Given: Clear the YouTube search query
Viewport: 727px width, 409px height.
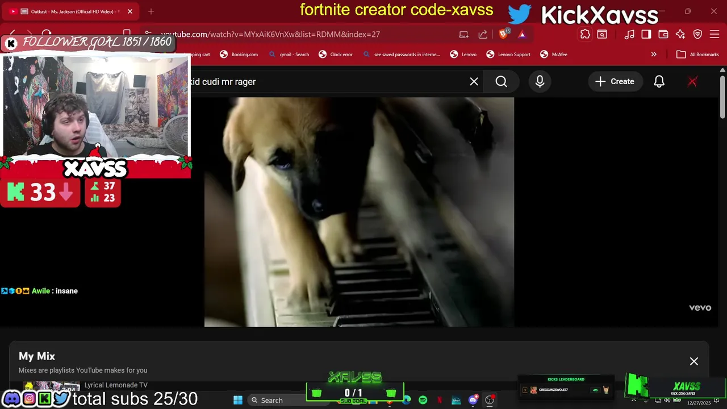Looking at the screenshot, I should click(474, 82).
